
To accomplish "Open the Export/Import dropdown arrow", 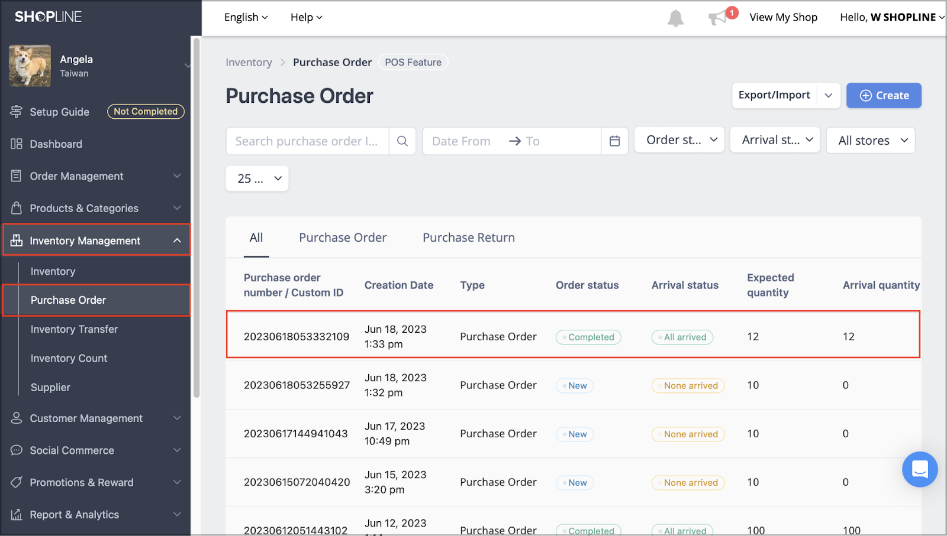I will pos(829,95).
